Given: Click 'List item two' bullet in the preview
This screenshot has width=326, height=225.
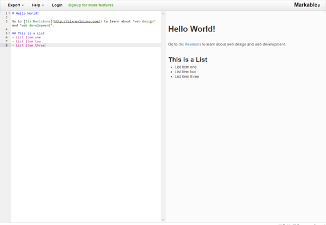Looking at the screenshot, I should (x=186, y=71).
